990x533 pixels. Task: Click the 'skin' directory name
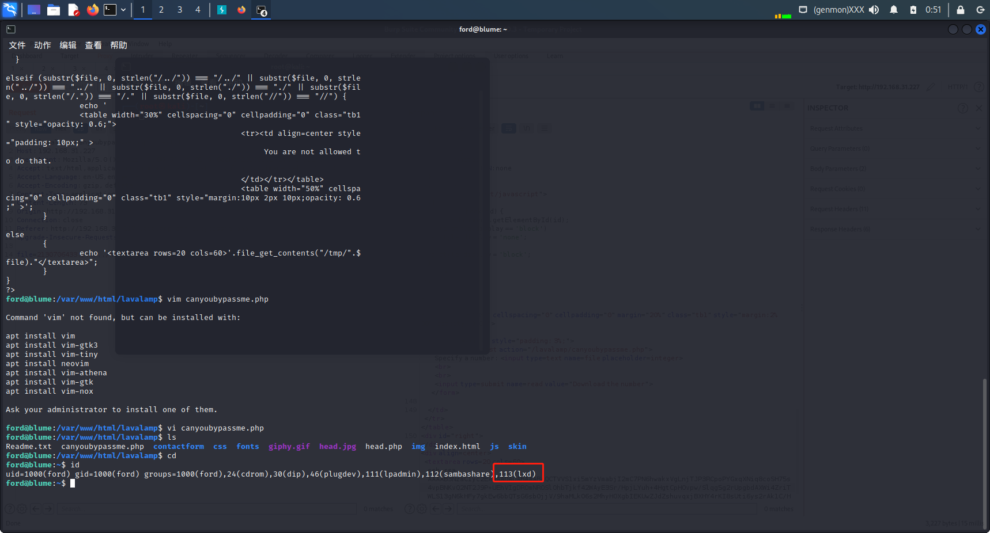tap(517, 447)
